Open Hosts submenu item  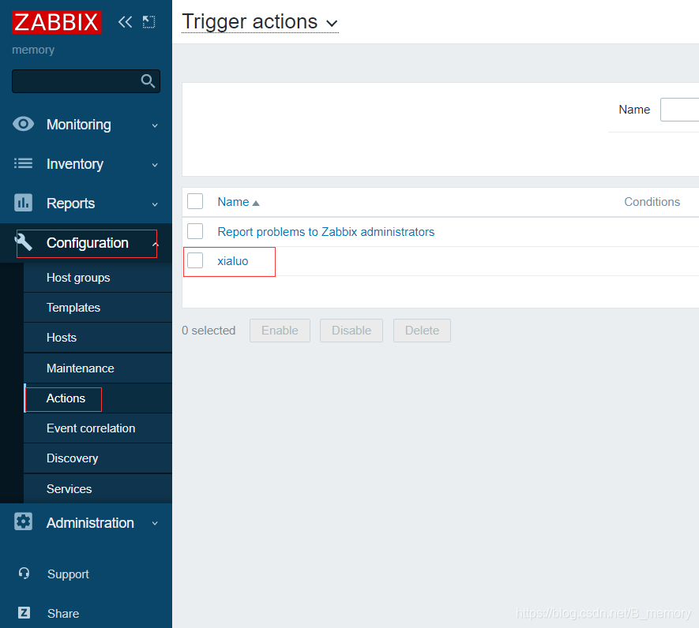coord(98,338)
